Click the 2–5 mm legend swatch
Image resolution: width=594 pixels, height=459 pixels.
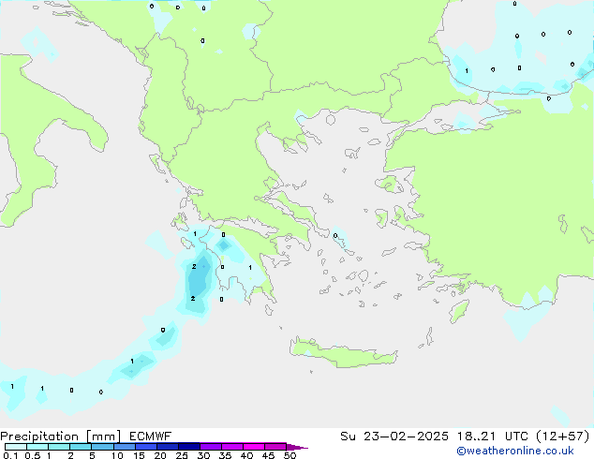tap(81, 447)
